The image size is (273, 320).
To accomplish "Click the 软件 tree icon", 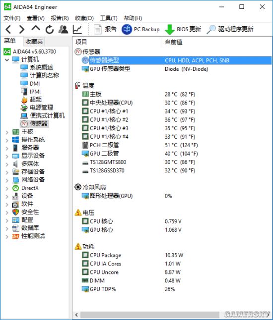I will (15, 204).
